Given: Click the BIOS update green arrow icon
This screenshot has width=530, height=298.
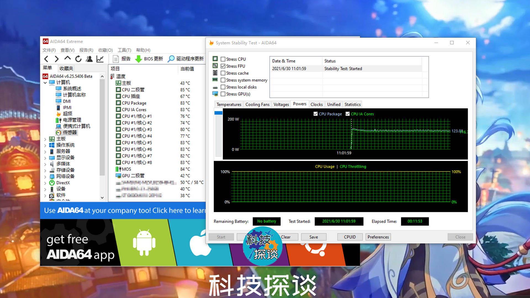Looking at the screenshot, I should click(138, 59).
